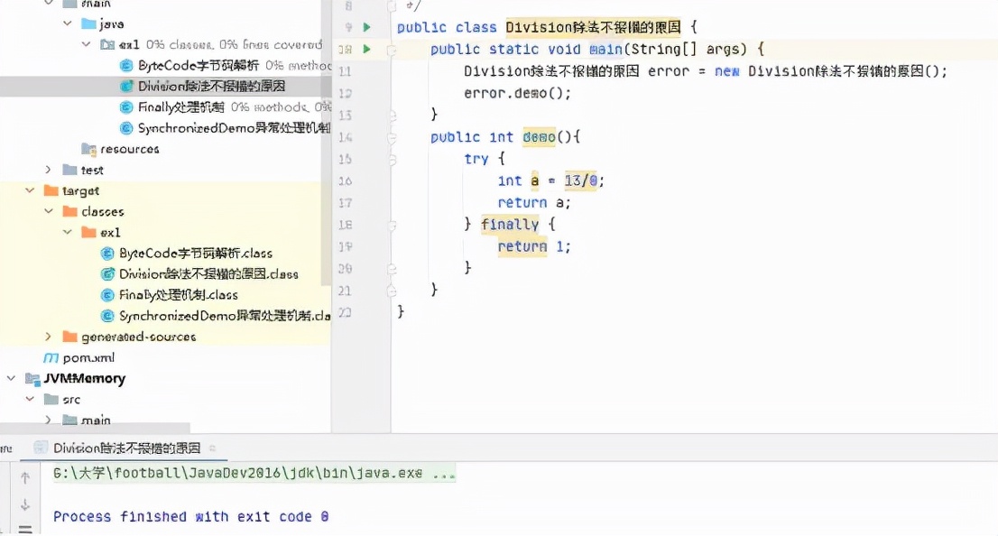Screen dimensions: 998x536
Task: Collapse the classes folder under target
Action: [49, 211]
